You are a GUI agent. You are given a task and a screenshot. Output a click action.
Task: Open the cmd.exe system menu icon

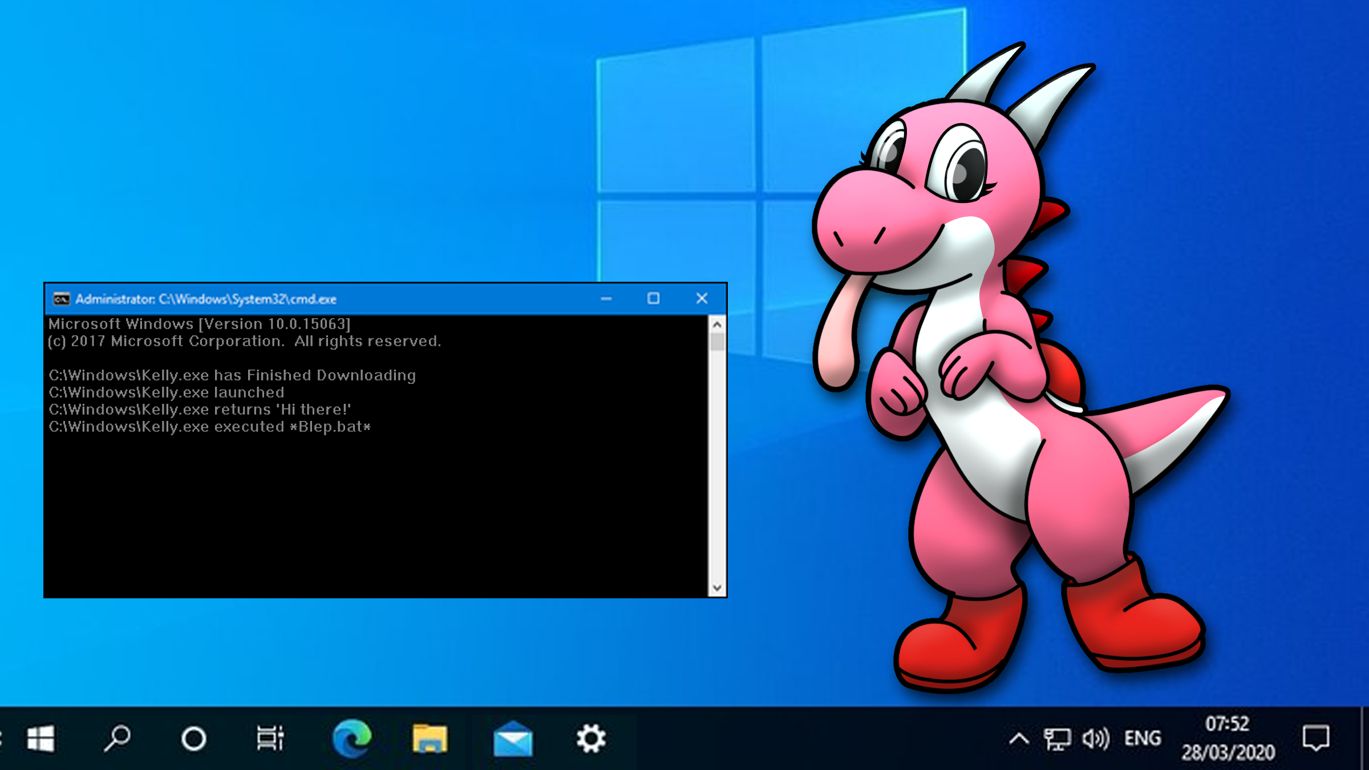(63, 298)
